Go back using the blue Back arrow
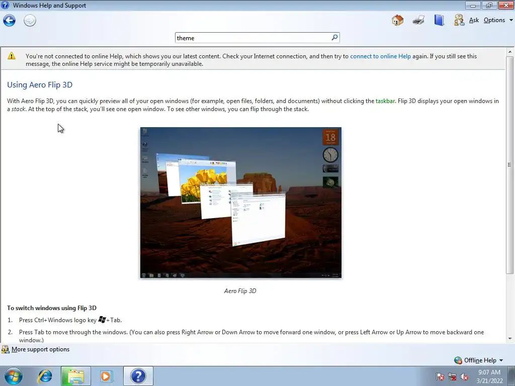The image size is (515, 386). [x=9, y=20]
